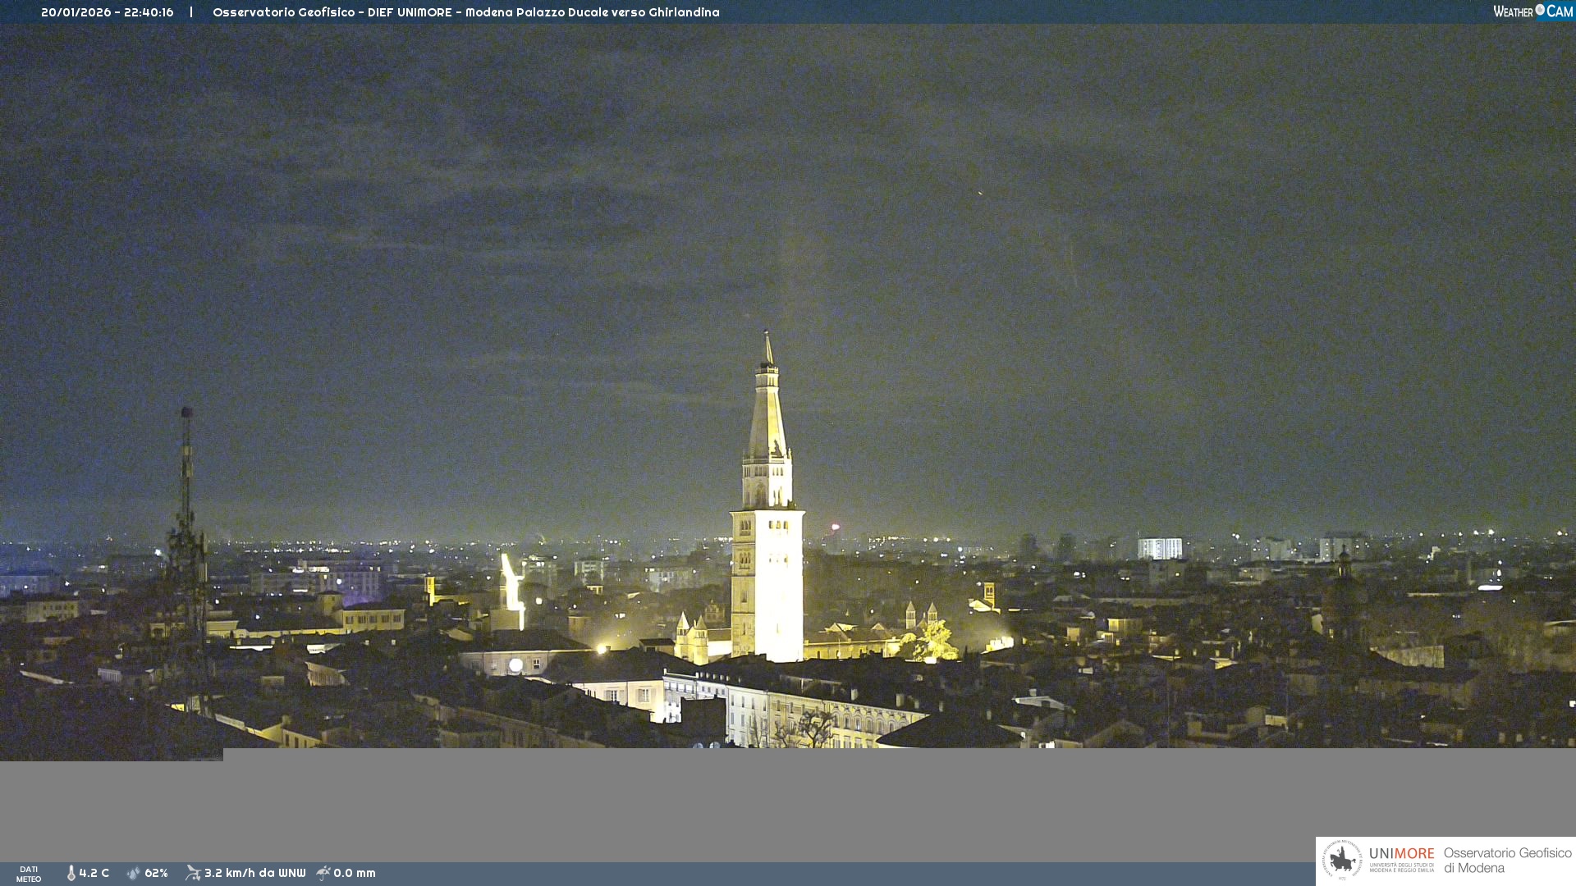
Task: Click the illuminated Ghirlandina tower in webcam image
Action: coord(767,525)
